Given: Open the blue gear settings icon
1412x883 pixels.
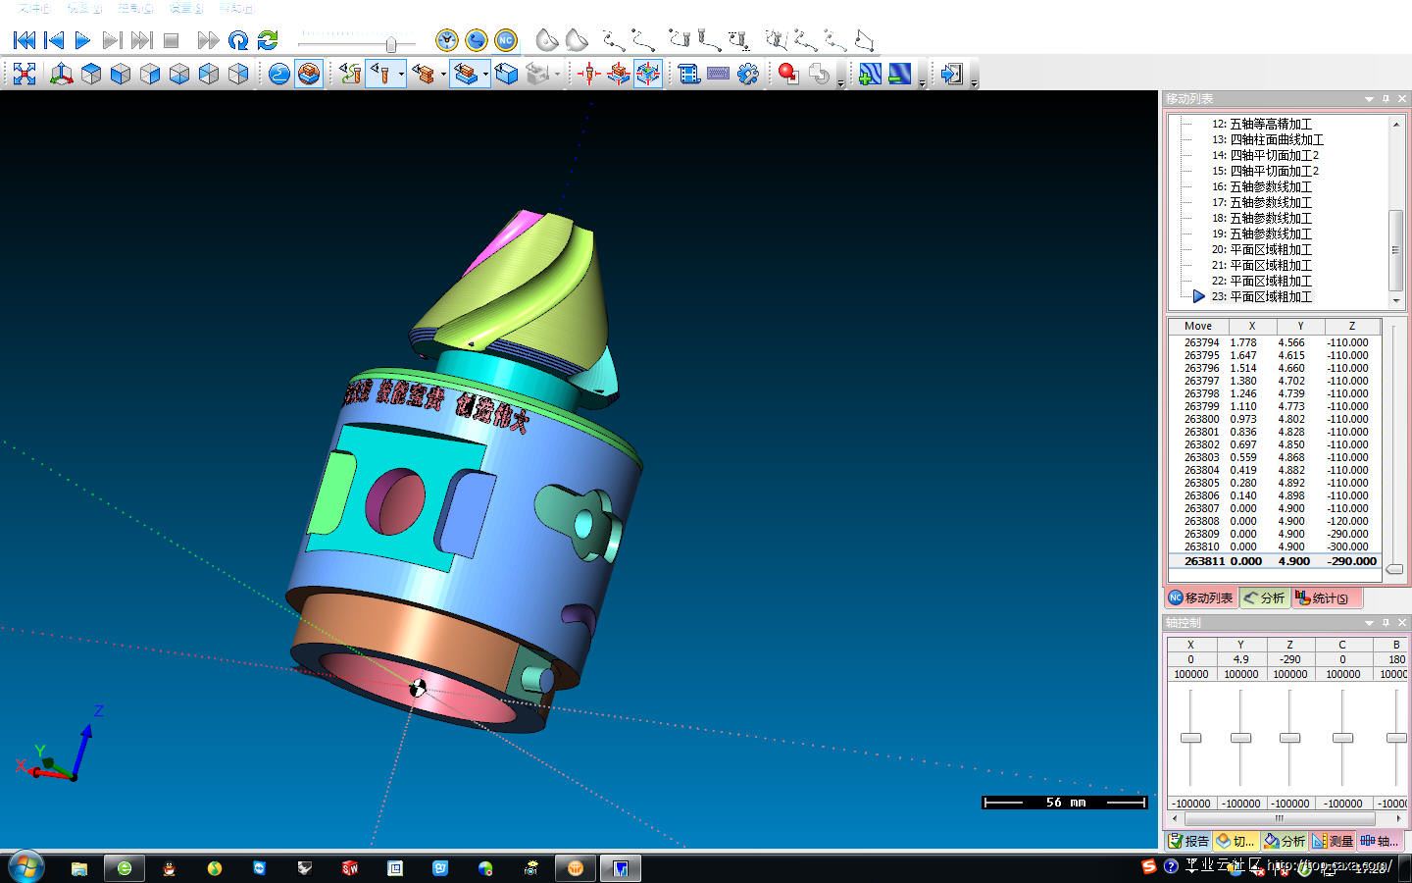Looking at the screenshot, I should [x=748, y=74].
